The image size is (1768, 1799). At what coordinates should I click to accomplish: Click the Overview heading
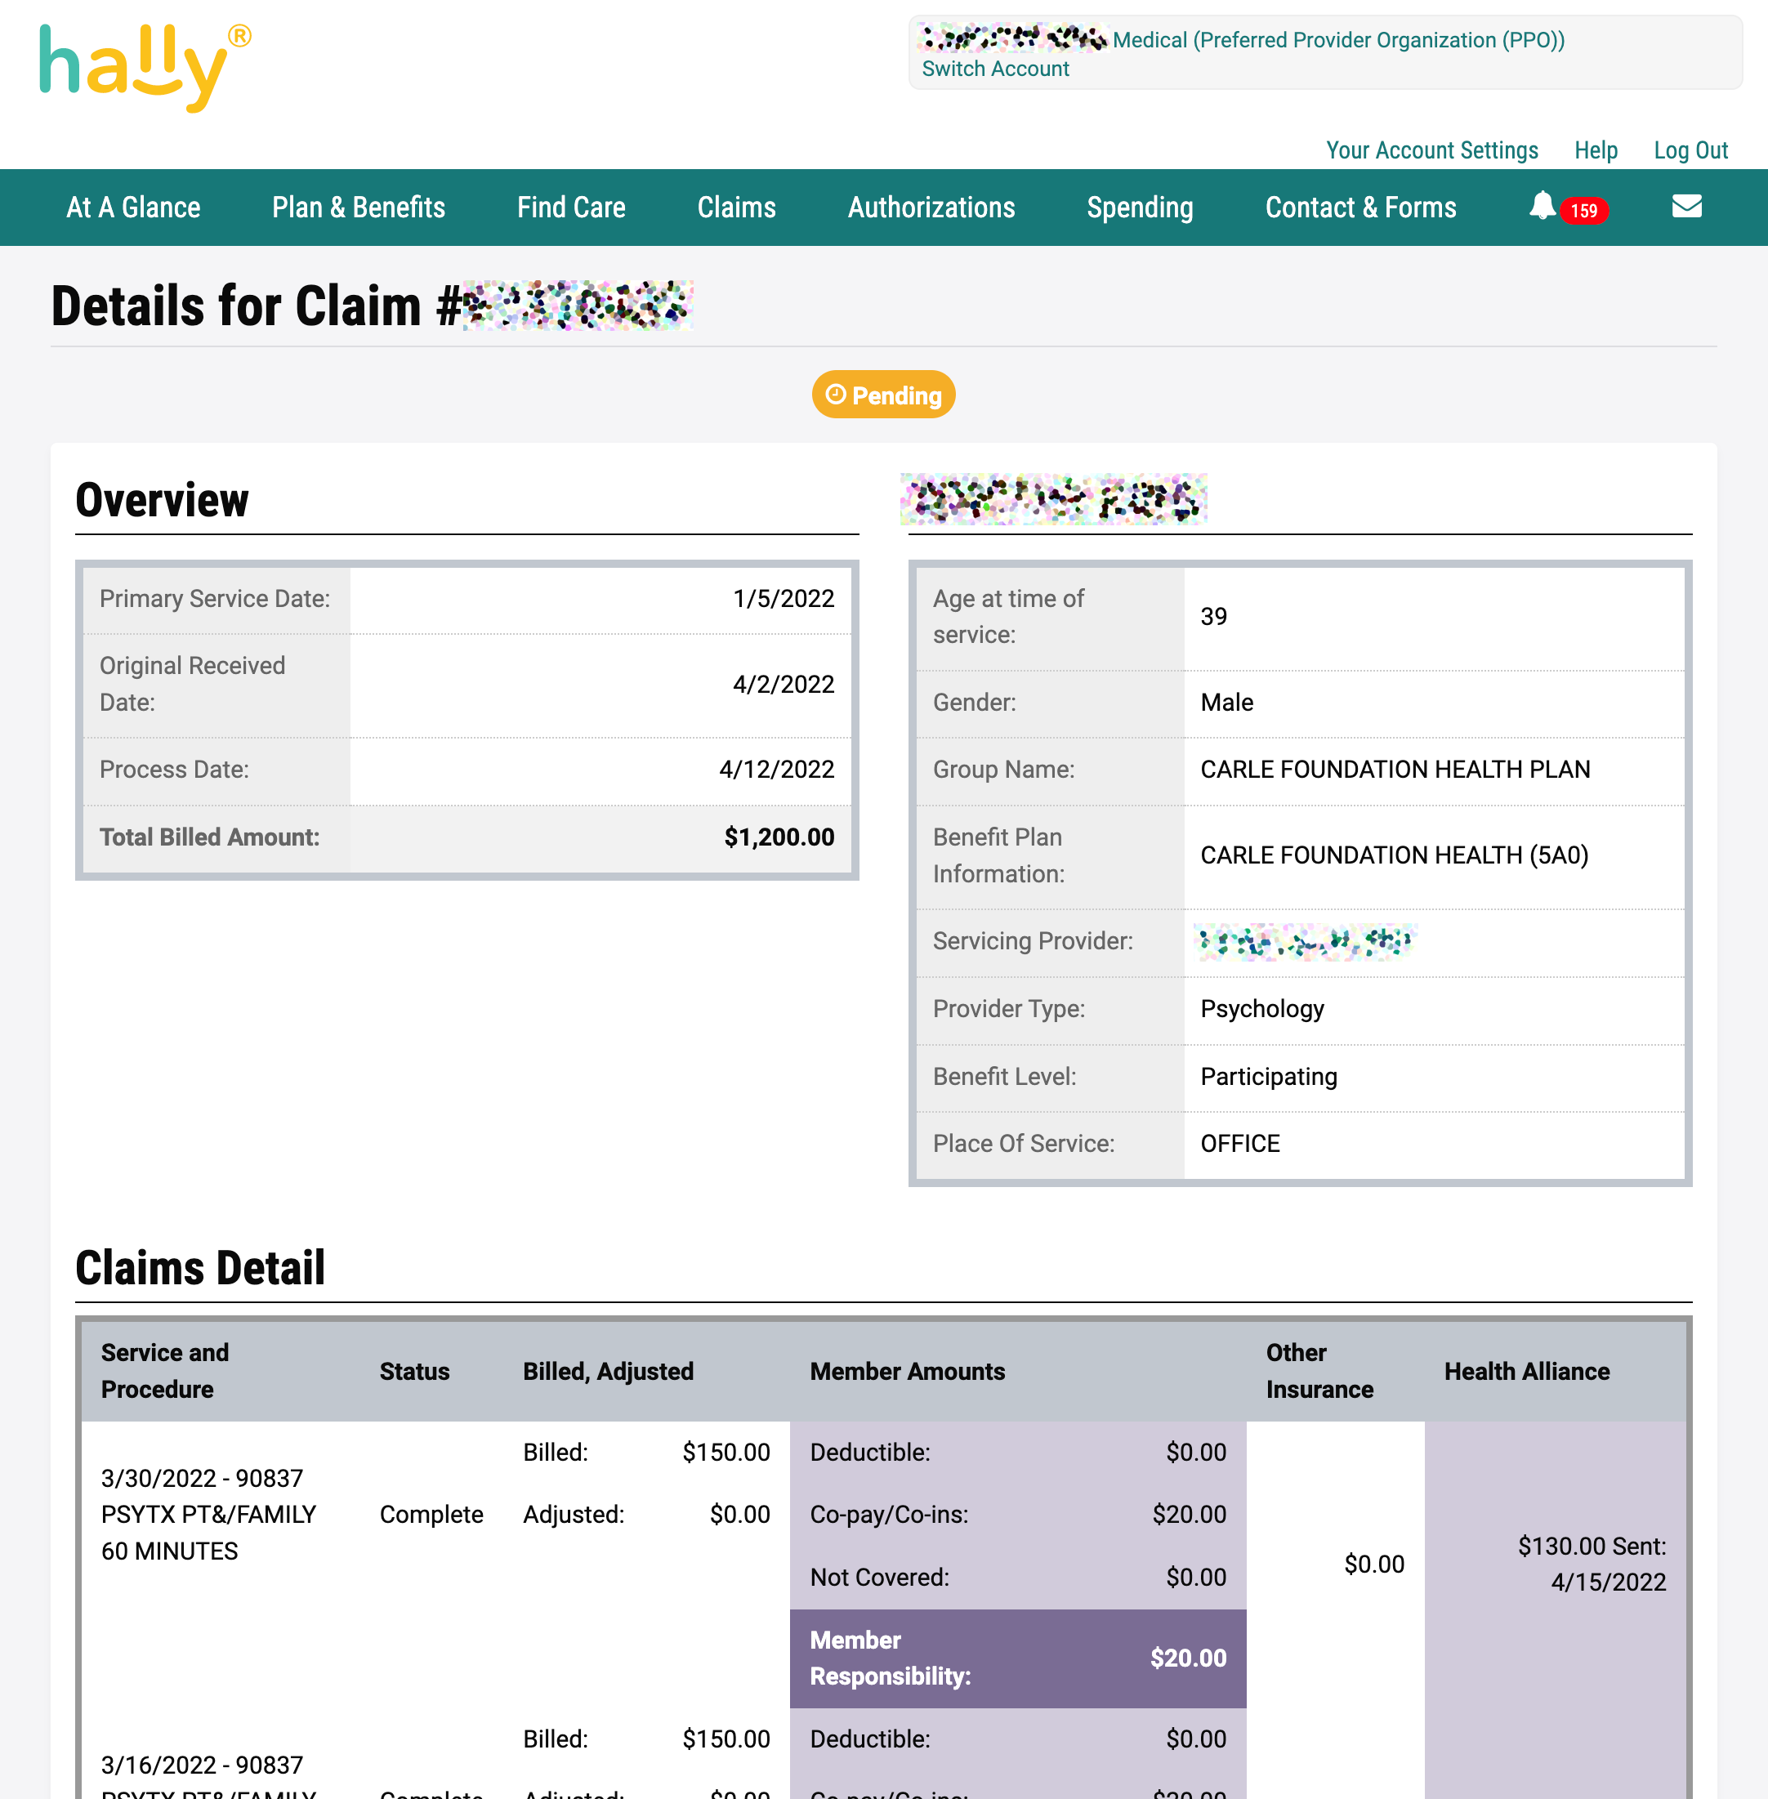pyautogui.click(x=162, y=500)
